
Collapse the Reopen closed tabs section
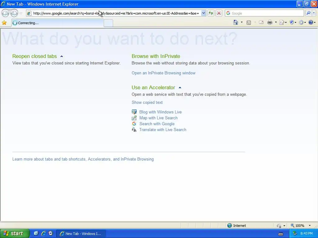pos(62,56)
